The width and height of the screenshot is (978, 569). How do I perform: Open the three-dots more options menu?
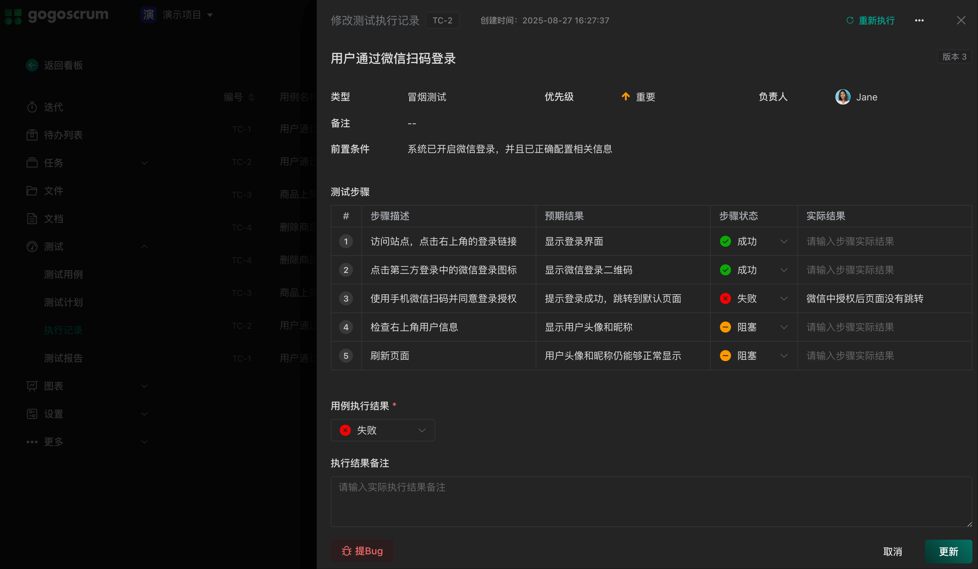pos(919,21)
